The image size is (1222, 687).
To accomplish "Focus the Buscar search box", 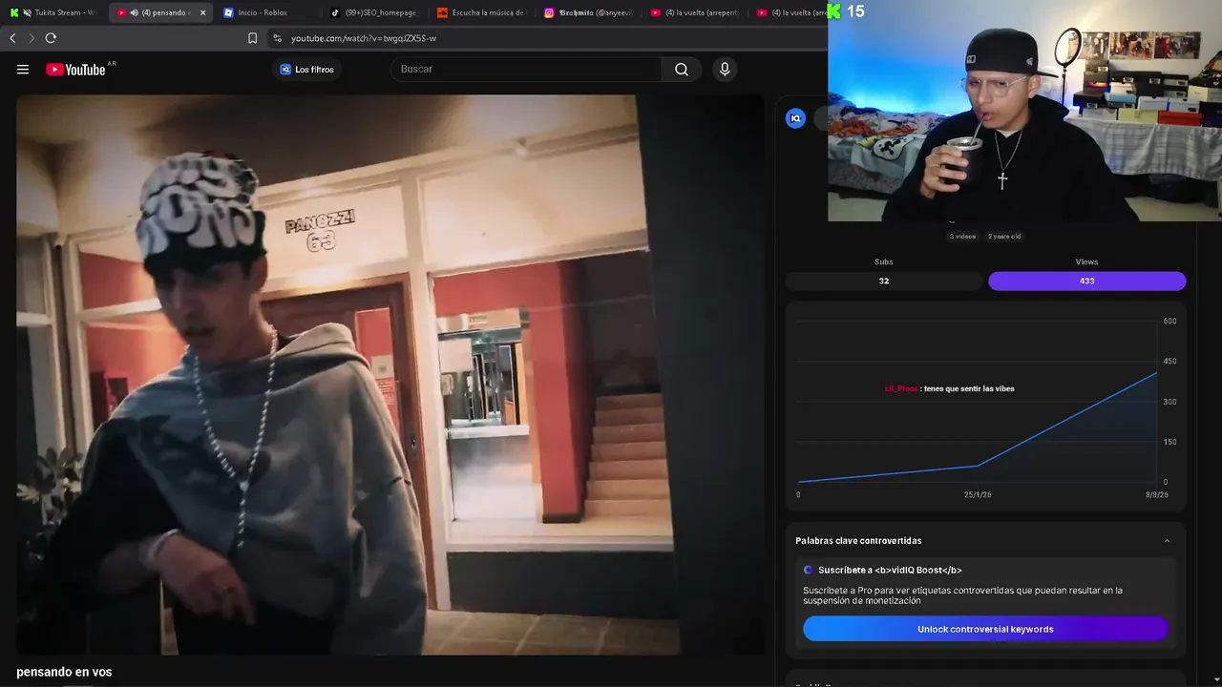I will click(526, 69).
